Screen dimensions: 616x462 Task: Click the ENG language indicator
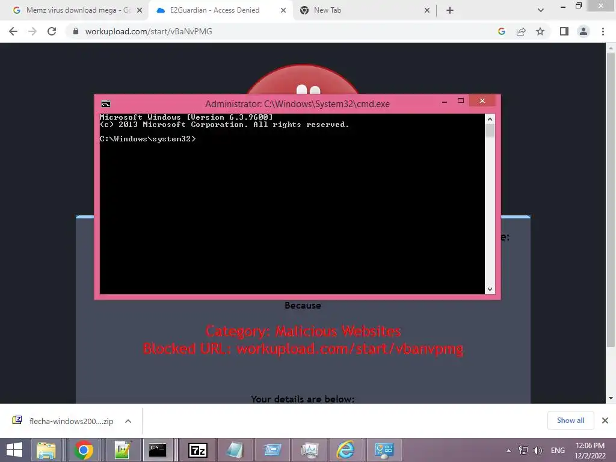pos(558,451)
